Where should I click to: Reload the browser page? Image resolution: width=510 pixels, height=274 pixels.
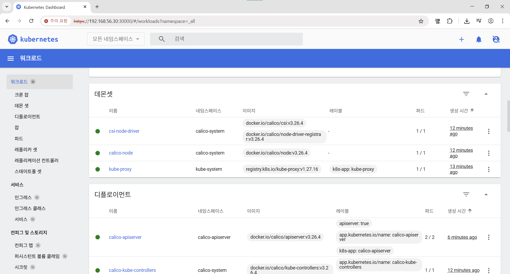[x=31, y=21]
